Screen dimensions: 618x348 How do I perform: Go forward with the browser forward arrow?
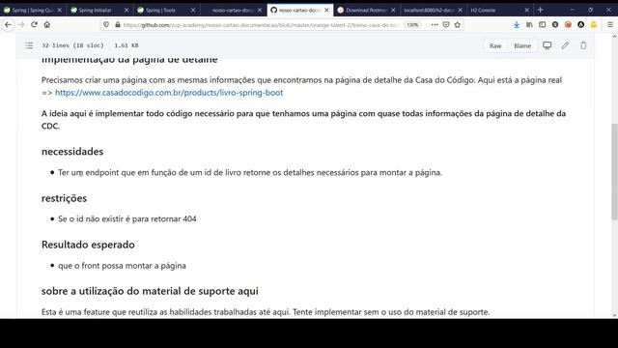click(x=21, y=24)
